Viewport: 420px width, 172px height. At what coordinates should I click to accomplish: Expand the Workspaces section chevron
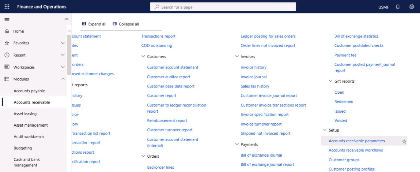pyautogui.click(x=63, y=67)
